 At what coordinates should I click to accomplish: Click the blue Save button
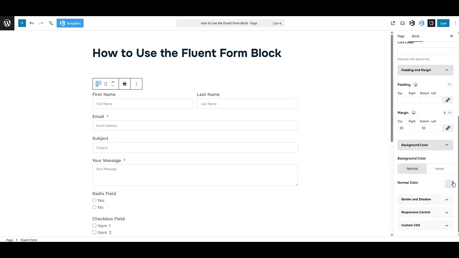[x=443, y=23]
